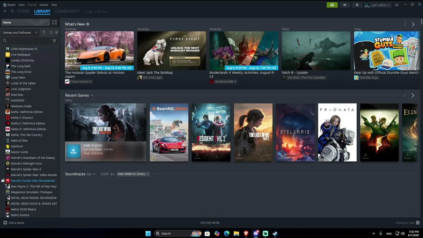
Task: Open File Explorer from the taskbar
Action: click(x=236, y=233)
